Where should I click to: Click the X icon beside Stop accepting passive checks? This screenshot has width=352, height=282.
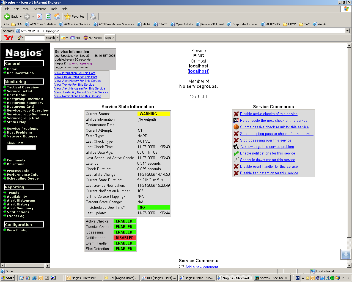point(236,134)
